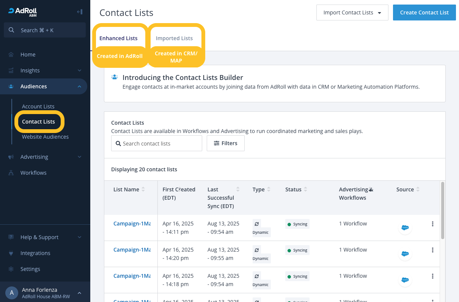Collapse the sidebar with the arrow icon
Image resolution: width=459 pixels, height=302 pixels.
[x=80, y=12]
